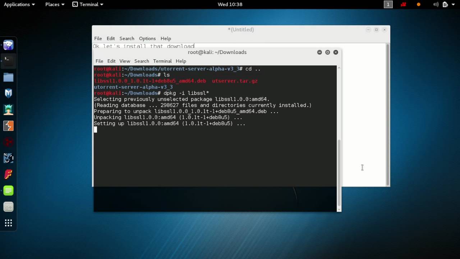Maximize the root@kali terminal window
The image size is (460, 259).
click(x=327, y=52)
